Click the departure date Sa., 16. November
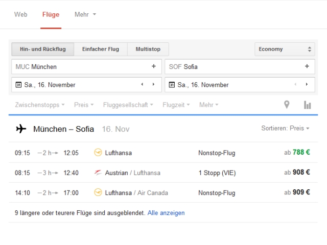Viewport: 327px width, 245px height. pyautogui.click(x=50, y=85)
